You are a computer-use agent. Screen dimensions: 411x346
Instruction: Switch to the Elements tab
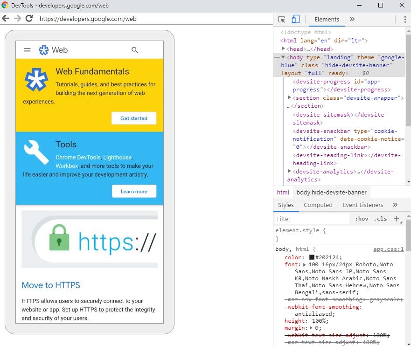(x=327, y=20)
